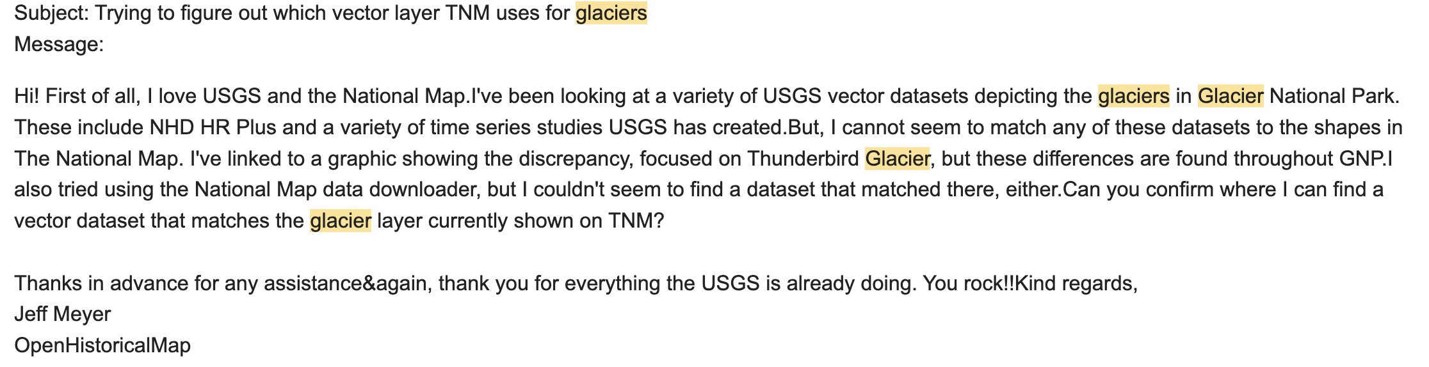This screenshot has width=1429, height=367.
Task: Click the name 'Jeff Meyer'
Action: point(63,314)
